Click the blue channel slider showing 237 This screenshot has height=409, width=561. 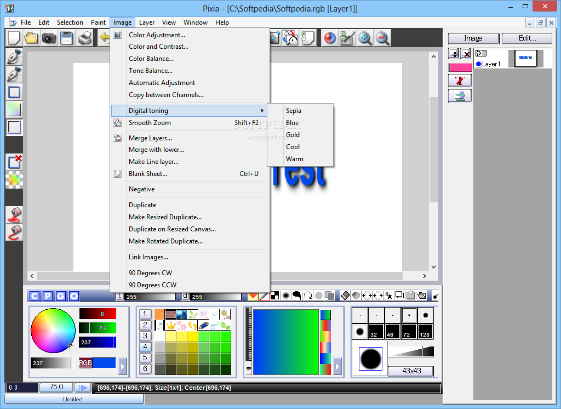coord(98,342)
